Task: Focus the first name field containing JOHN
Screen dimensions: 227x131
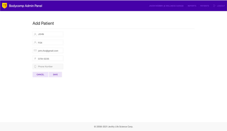Action: pyautogui.click(x=50, y=34)
